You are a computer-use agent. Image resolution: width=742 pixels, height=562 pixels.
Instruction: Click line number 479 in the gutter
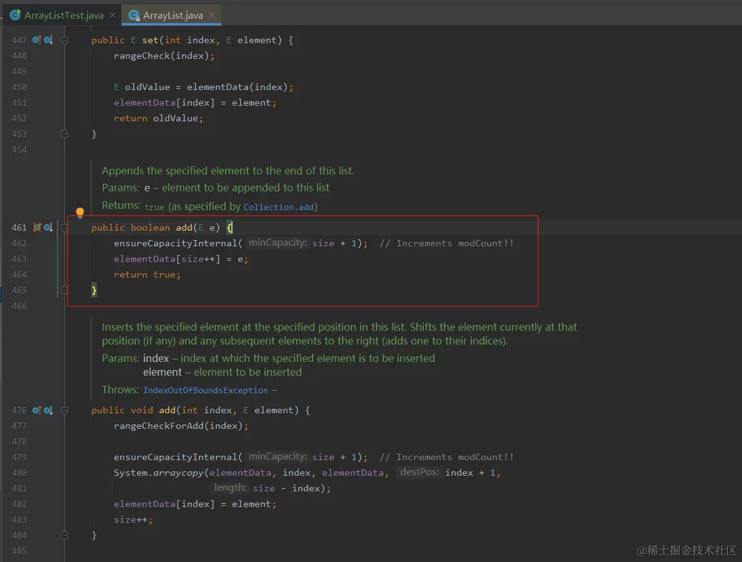pos(19,457)
